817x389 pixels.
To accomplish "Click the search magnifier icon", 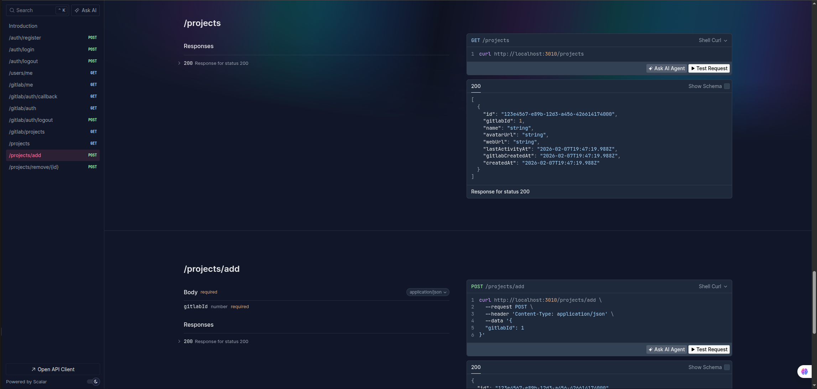I will tap(12, 10).
